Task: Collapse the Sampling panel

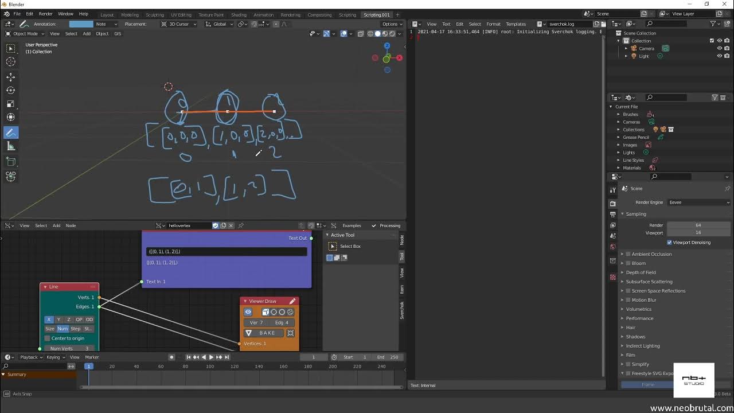Action: (x=622, y=214)
